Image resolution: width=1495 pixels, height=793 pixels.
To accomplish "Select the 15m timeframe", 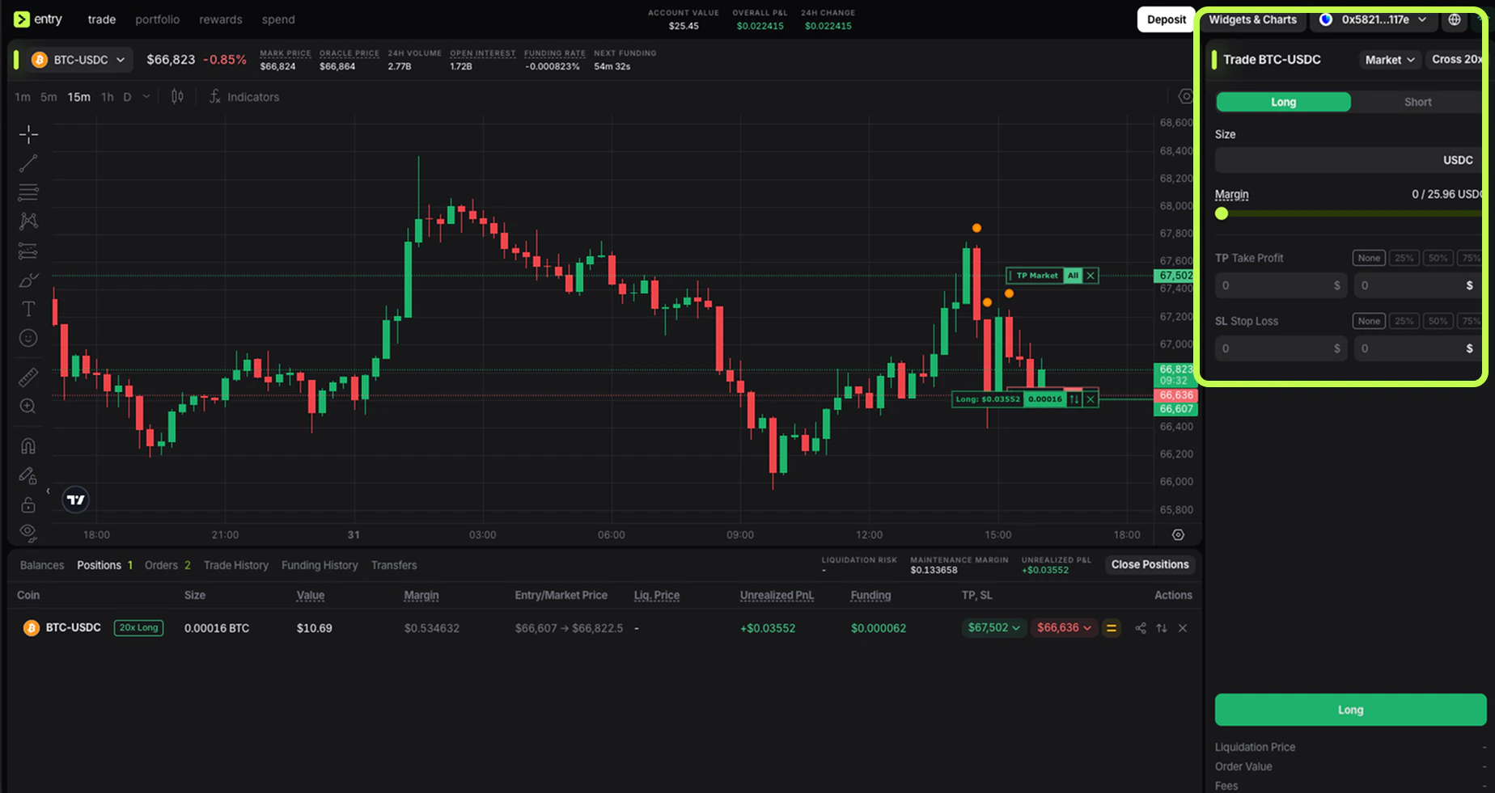I will [x=78, y=97].
